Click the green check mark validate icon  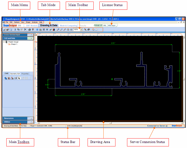click(50, 29)
